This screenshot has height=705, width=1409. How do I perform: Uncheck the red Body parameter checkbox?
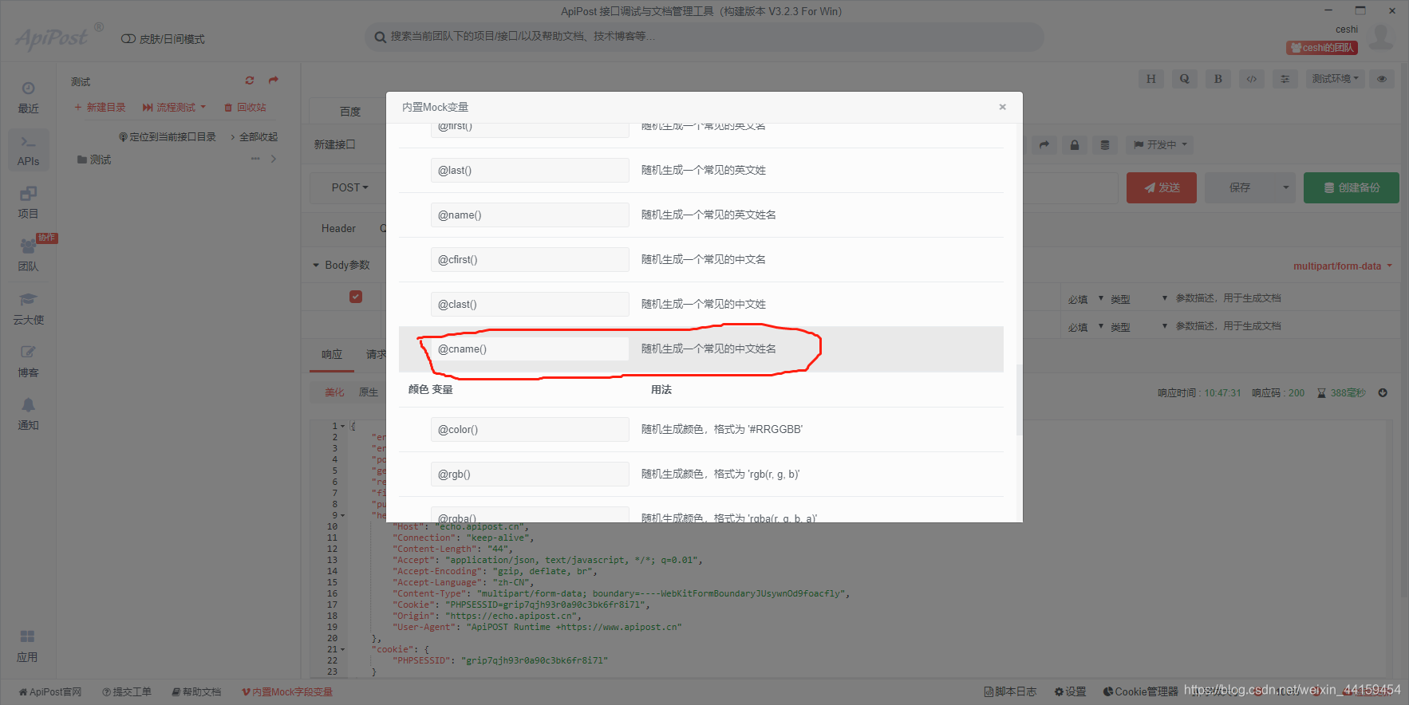[x=356, y=297]
